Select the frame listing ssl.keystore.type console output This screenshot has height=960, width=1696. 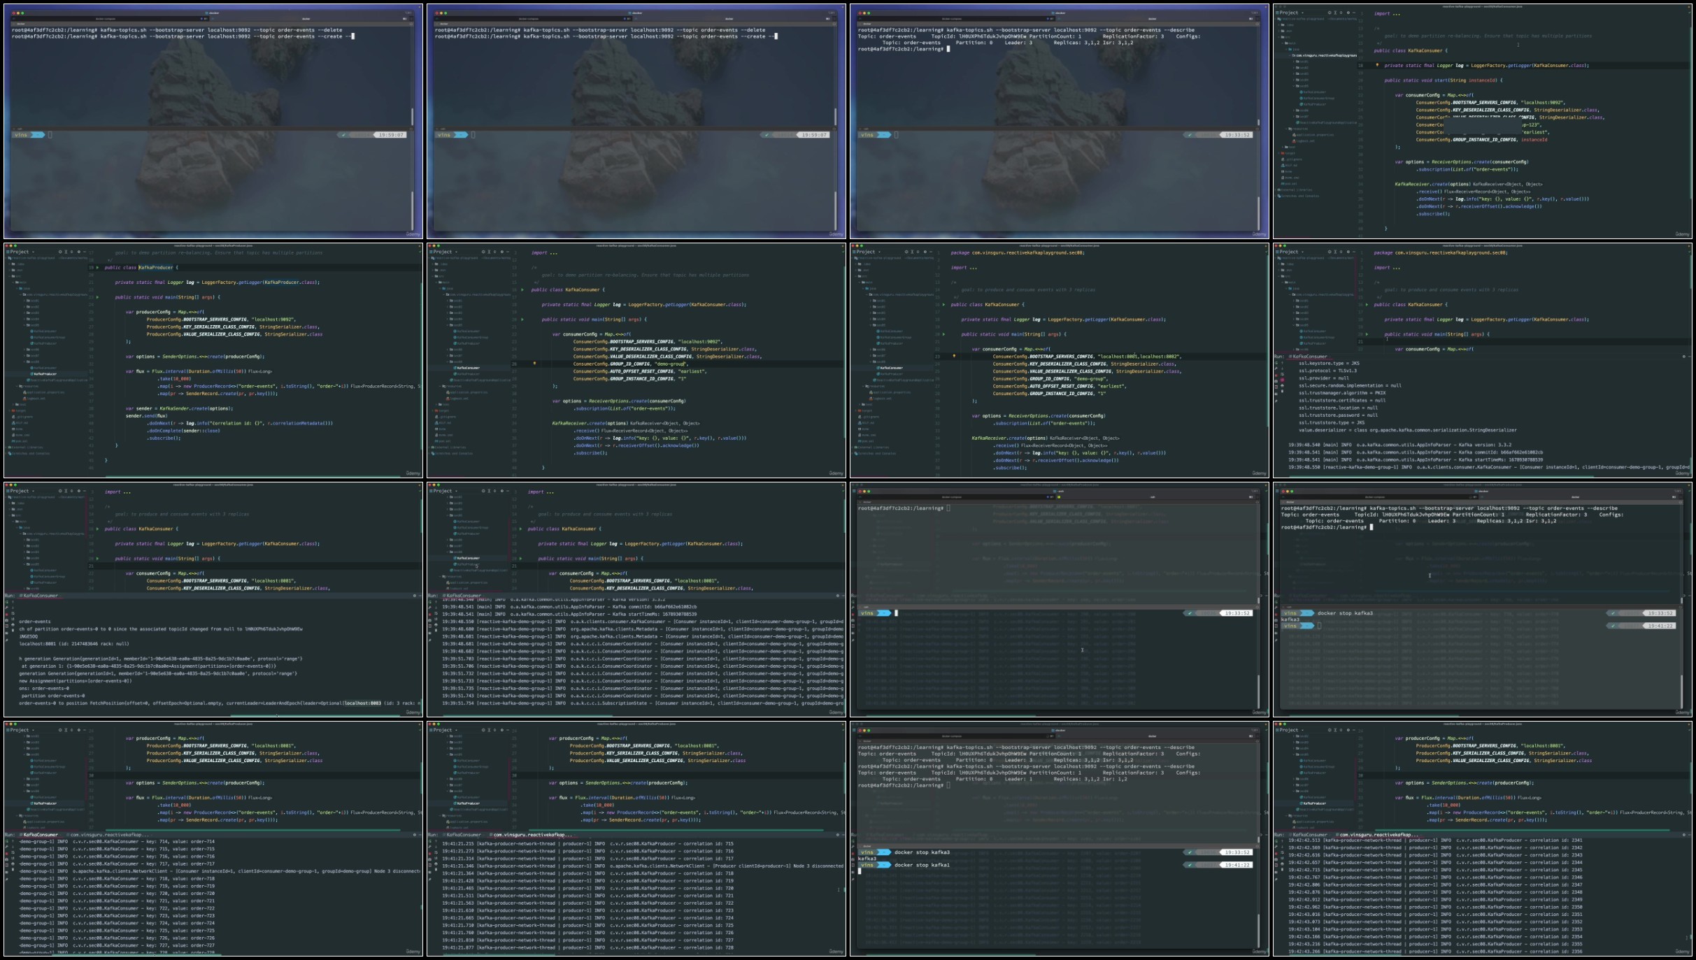click(x=1483, y=360)
